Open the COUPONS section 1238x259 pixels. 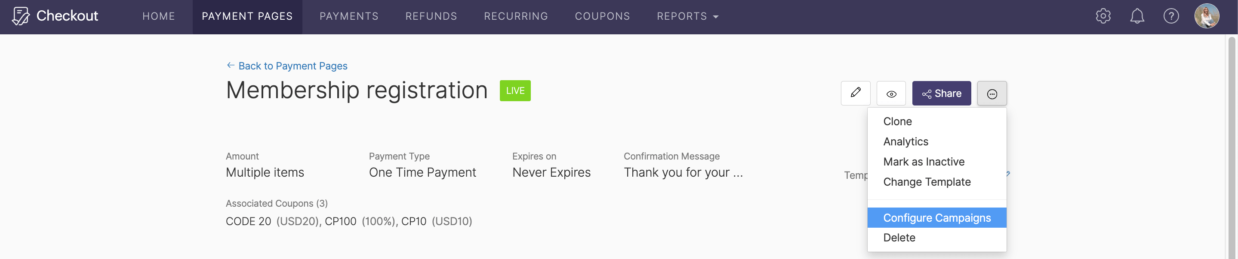(x=602, y=16)
